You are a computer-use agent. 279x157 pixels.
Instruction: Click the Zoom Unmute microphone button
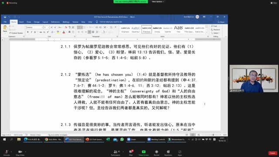coord(7,153)
